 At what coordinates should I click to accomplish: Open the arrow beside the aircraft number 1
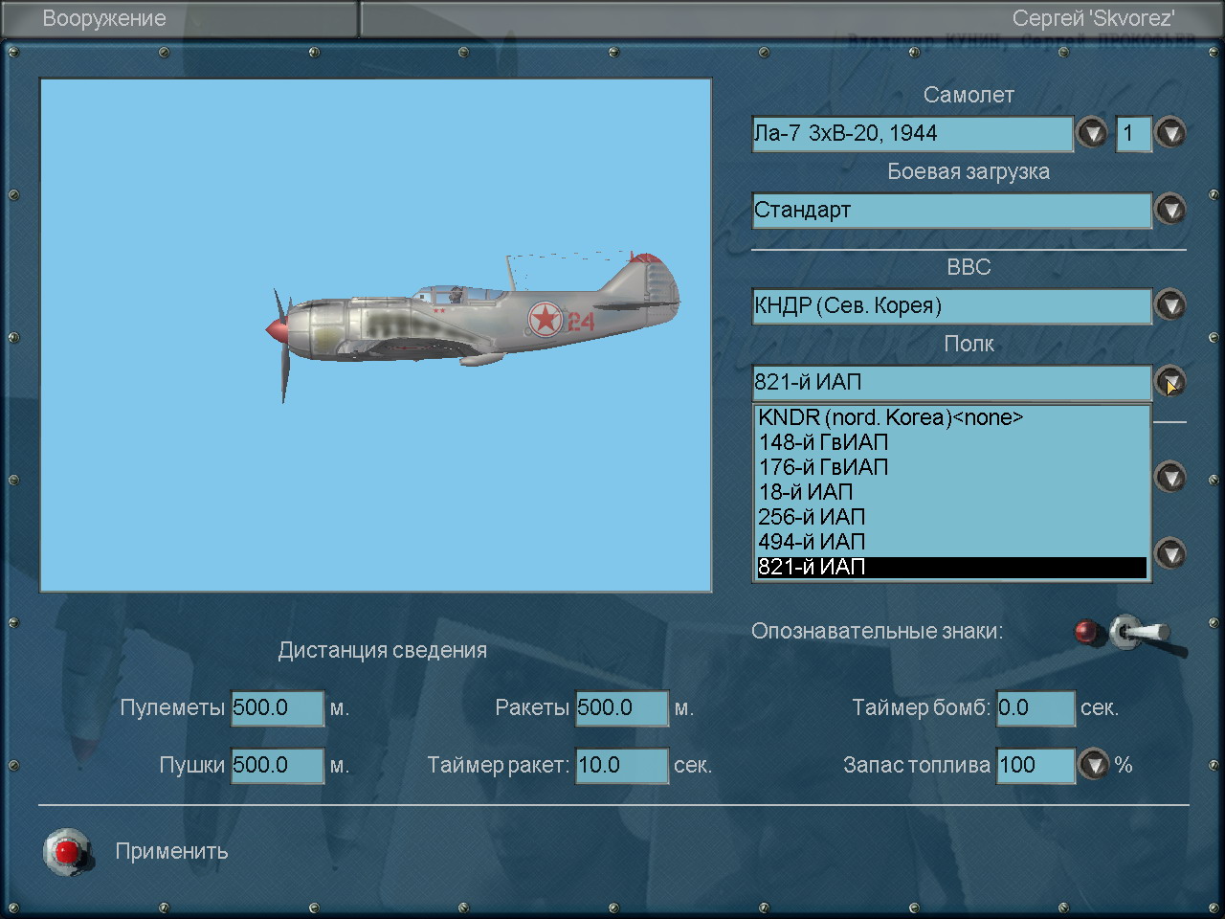(x=1170, y=133)
